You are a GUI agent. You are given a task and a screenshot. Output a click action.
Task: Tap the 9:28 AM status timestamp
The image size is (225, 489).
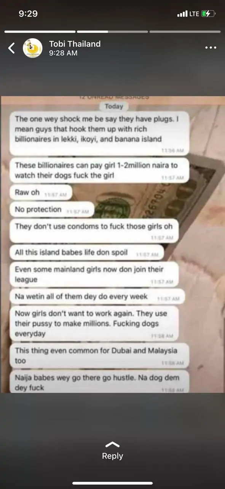point(63,53)
